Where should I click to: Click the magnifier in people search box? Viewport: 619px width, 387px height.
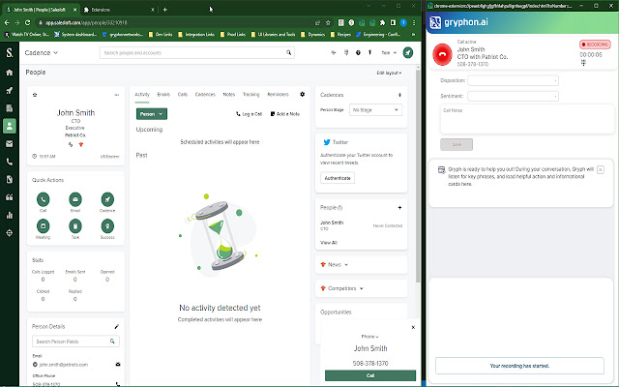tap(289, 52)
